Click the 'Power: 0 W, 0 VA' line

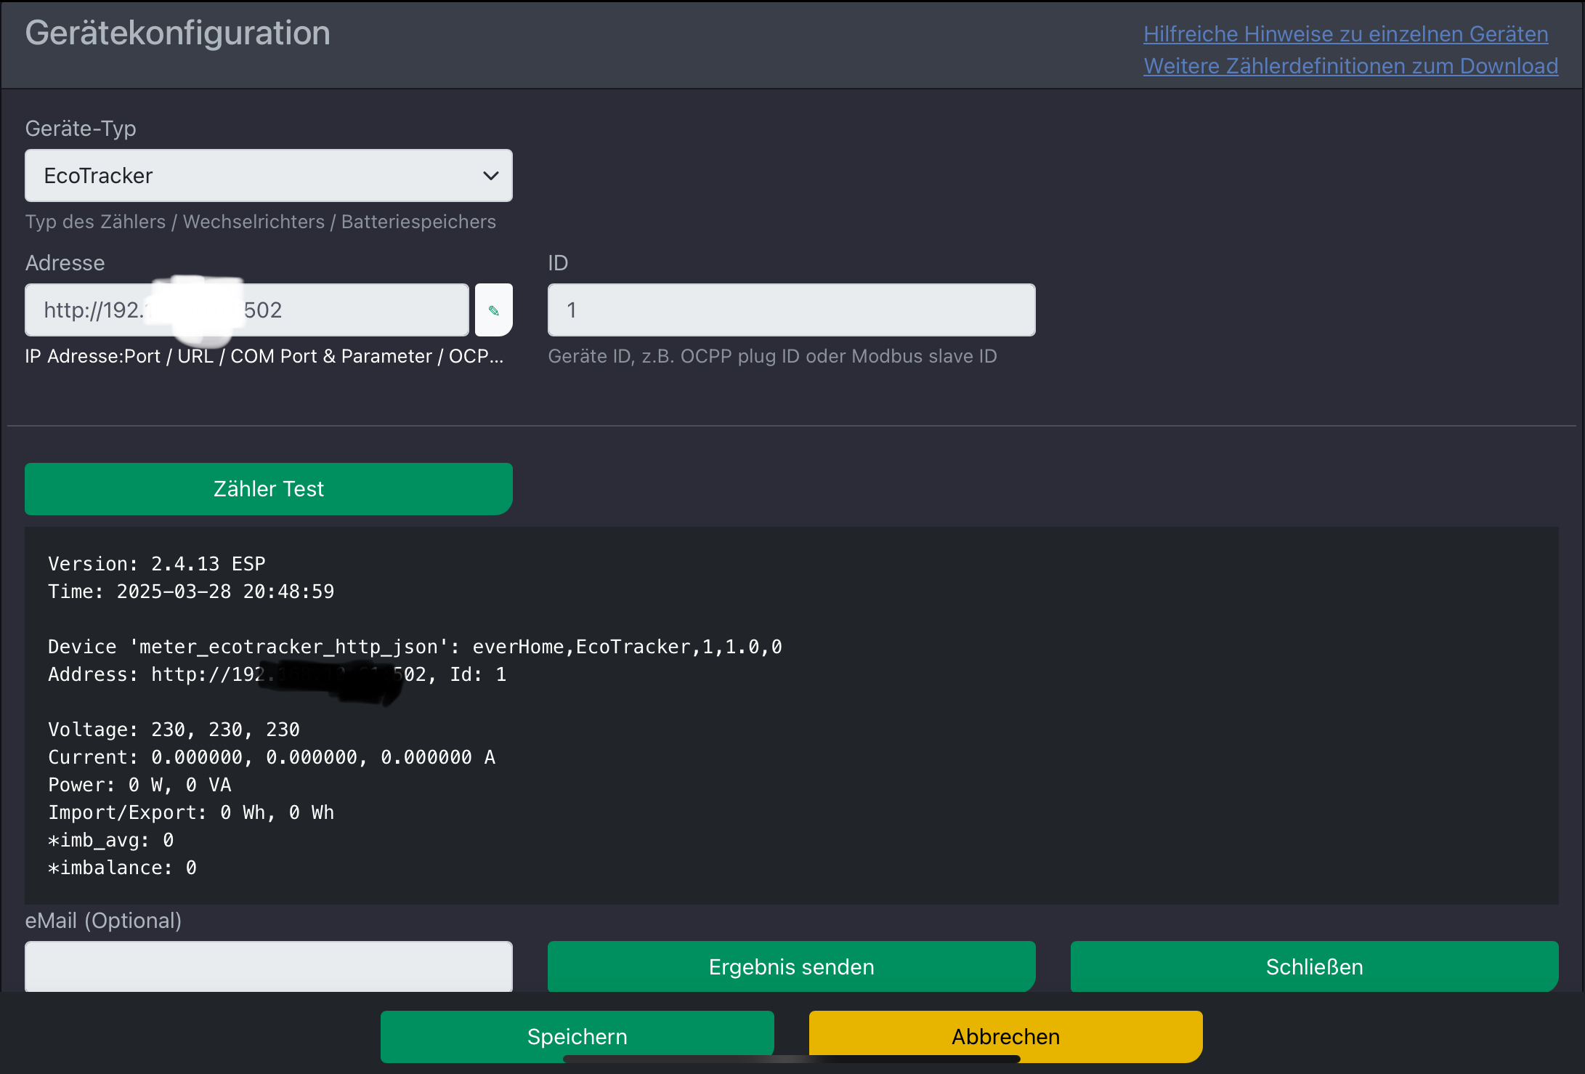[x=139, y=785]
